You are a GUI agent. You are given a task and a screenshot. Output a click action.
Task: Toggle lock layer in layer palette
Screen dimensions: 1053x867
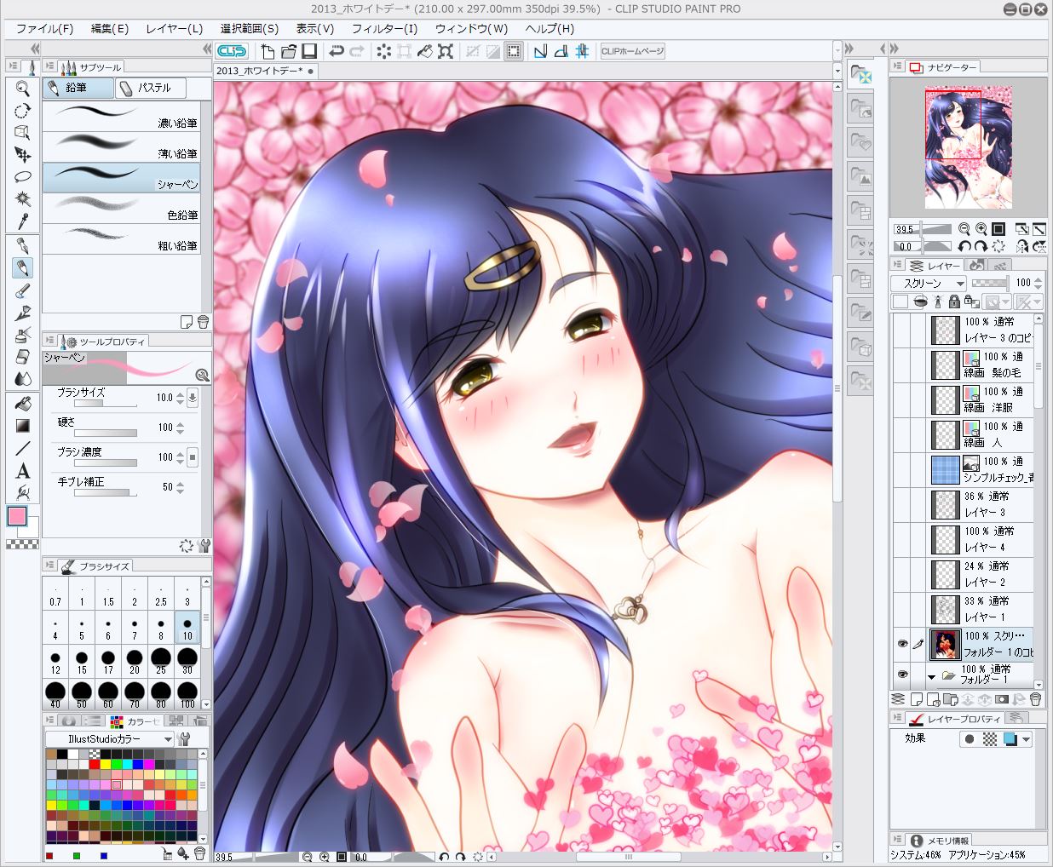954,301
